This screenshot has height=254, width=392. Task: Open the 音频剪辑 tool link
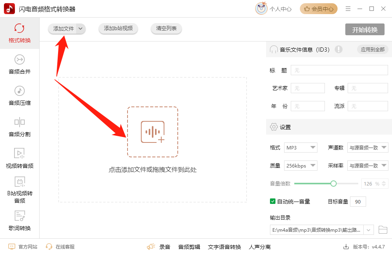189,247
